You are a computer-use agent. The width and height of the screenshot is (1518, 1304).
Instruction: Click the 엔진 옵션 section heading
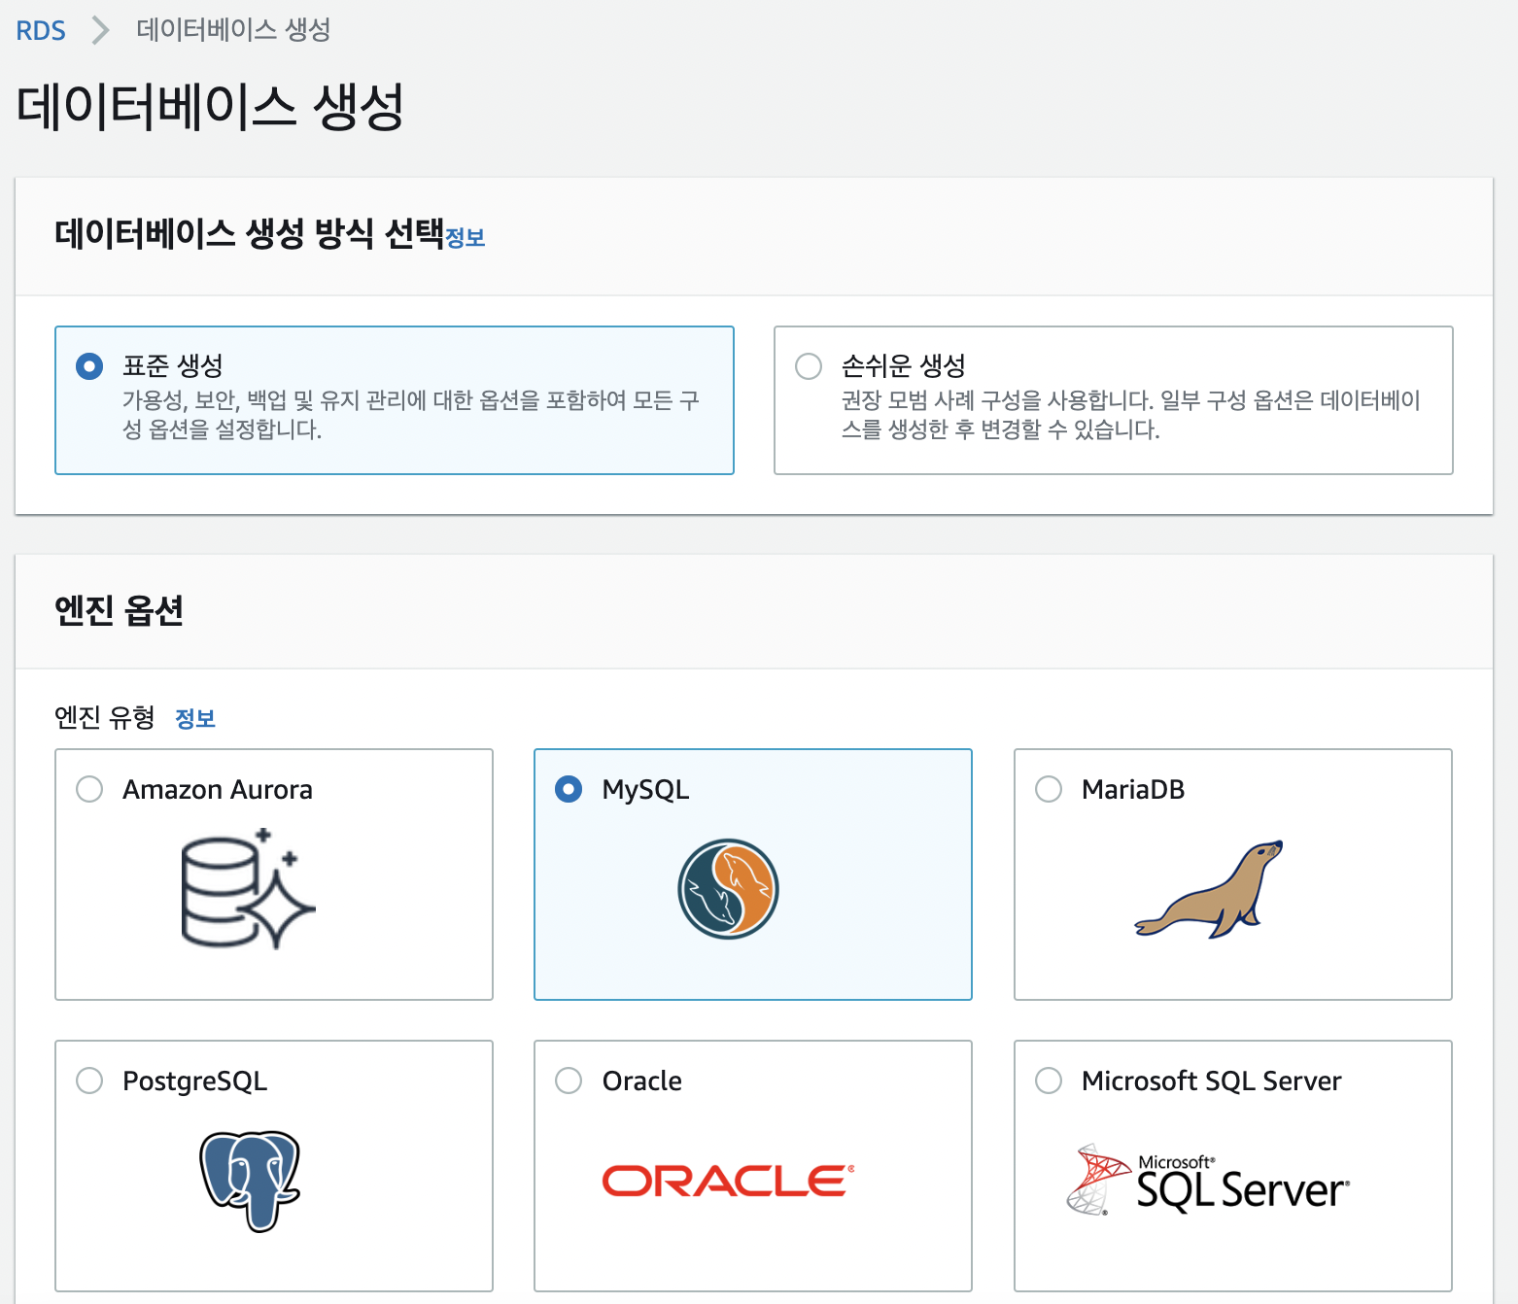120,611
